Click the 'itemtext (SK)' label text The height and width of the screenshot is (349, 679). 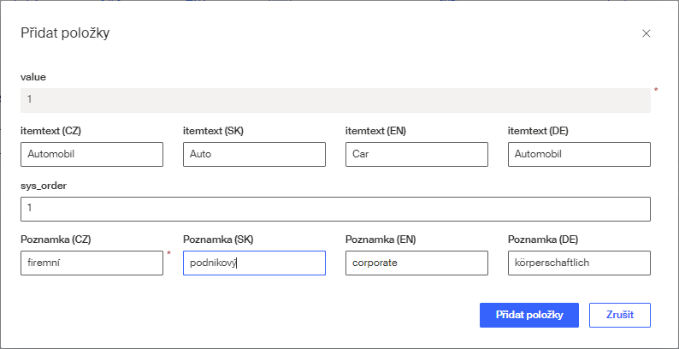(x=213, y=131)
